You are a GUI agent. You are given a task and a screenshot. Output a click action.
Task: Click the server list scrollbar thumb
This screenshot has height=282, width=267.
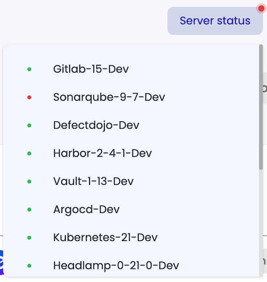click(261, 107)
